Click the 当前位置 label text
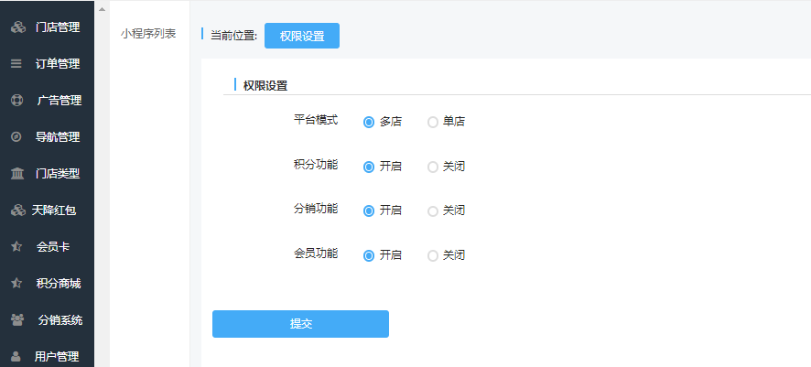 pyautogui.click(x=233, y=36)
